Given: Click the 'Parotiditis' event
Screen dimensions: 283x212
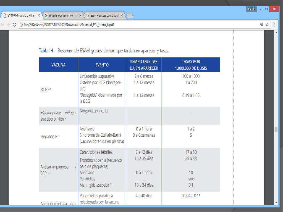Looking at the screenshot, I should pyautogui.click(x=87, y=179).
